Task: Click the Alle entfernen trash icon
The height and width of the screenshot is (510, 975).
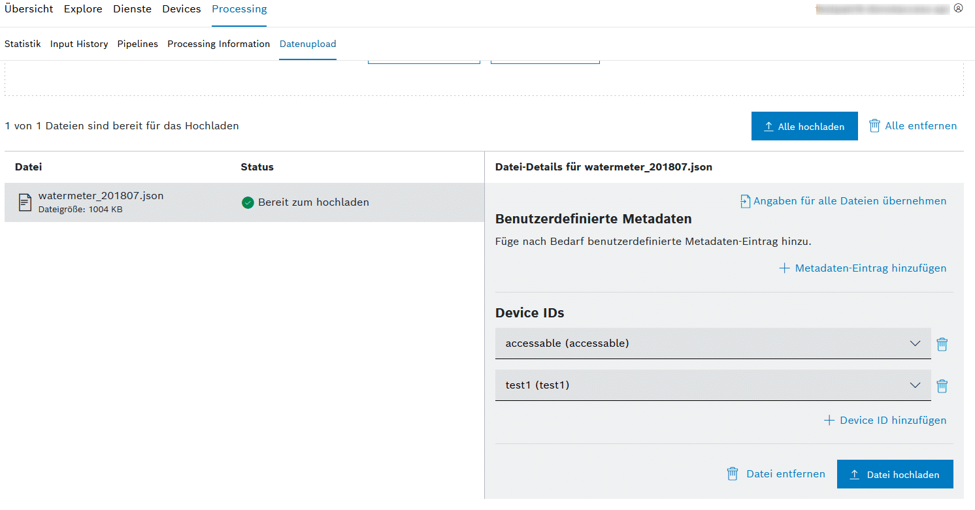Action: 874,126
